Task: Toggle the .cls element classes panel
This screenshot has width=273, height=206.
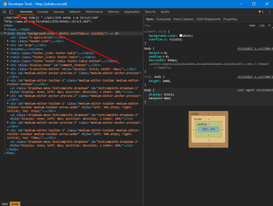Action: [x=261, y=25]
